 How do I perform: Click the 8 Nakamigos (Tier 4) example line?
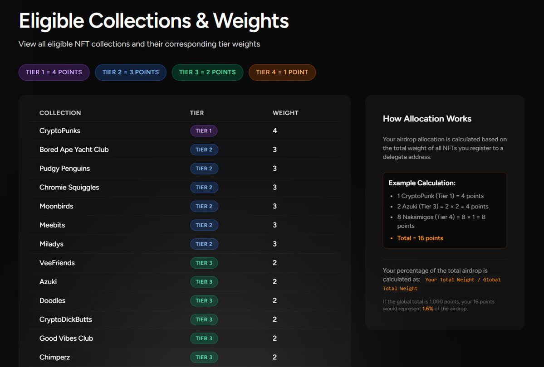441,222
